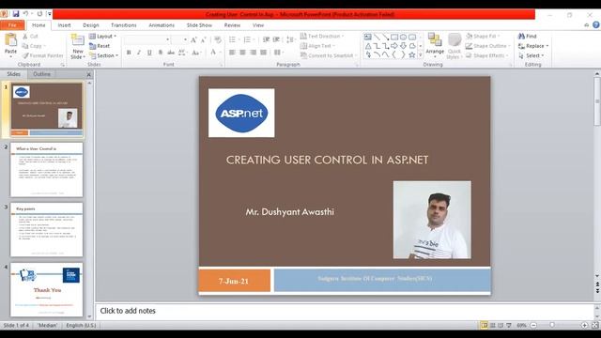Switch to the Design tab
This screenshot has width=601, height=338.
91,25
